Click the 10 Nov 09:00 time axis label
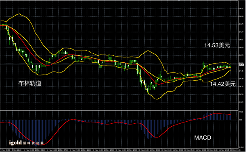Image resolution: width=246 pixels, height=152 pixels. pyautogui.click(x=74, y=150)
